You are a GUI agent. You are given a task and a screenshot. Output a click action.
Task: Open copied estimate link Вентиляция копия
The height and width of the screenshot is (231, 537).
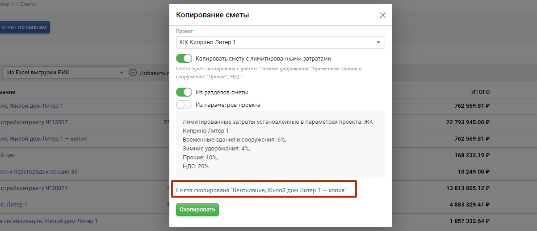[x=261, y=190]
